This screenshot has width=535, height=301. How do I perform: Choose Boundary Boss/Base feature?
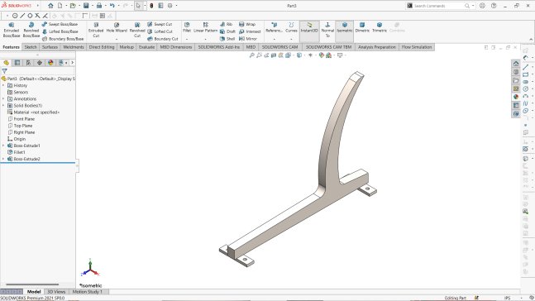63,39
